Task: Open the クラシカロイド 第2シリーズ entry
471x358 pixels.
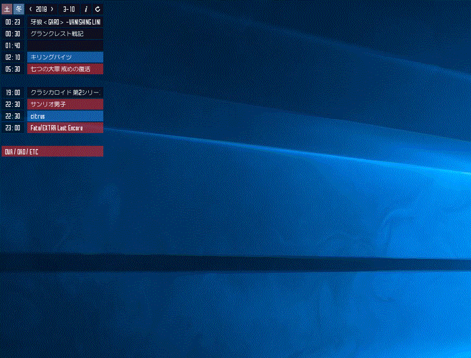Action: [65, 92]
